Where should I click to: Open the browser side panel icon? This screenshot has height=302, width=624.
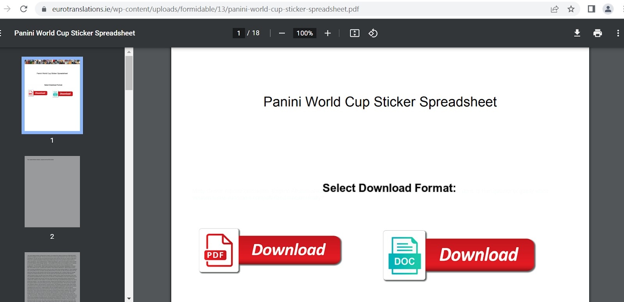591,9
